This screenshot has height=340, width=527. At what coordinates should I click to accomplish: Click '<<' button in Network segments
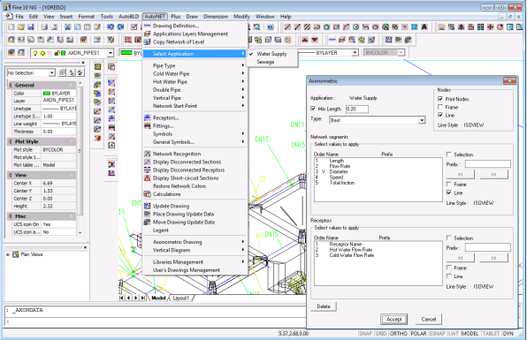460,174
